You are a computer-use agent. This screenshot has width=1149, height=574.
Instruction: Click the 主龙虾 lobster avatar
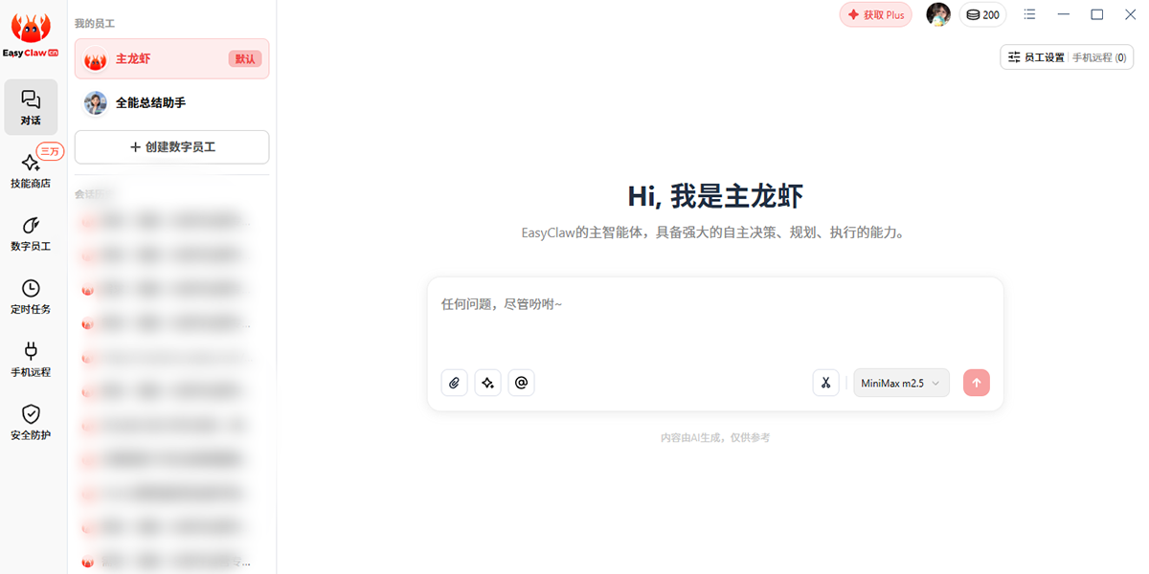click(95, 59)
